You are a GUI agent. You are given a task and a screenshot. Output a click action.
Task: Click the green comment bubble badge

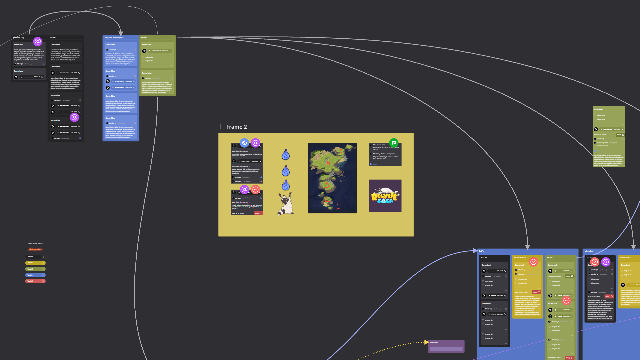click(394, 143)
